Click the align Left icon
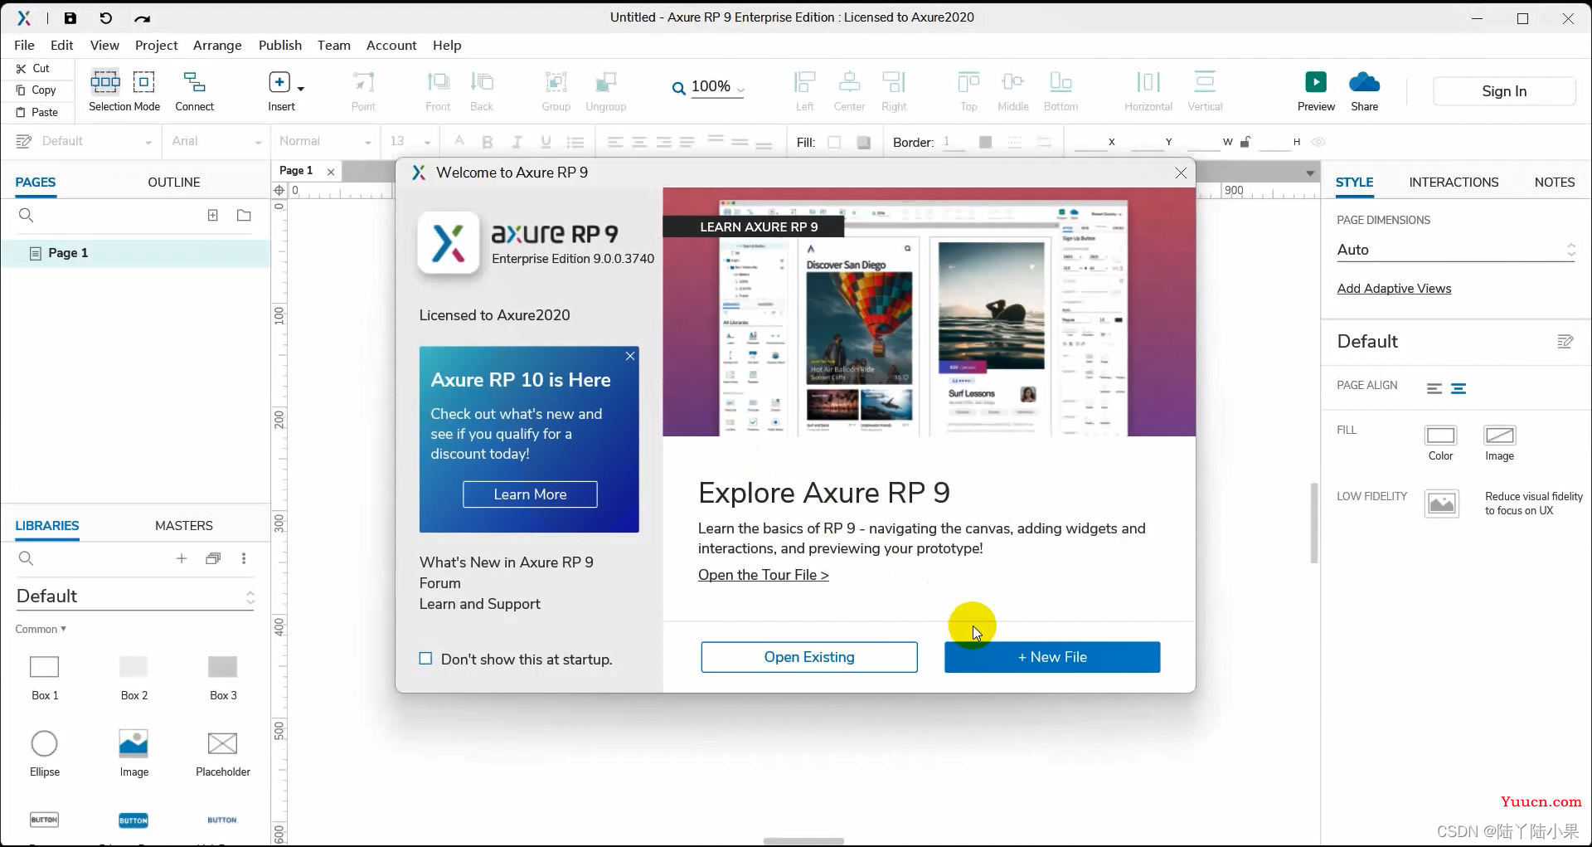The image size is (1592, 847). pyautogui.click(x=805, y=81)
